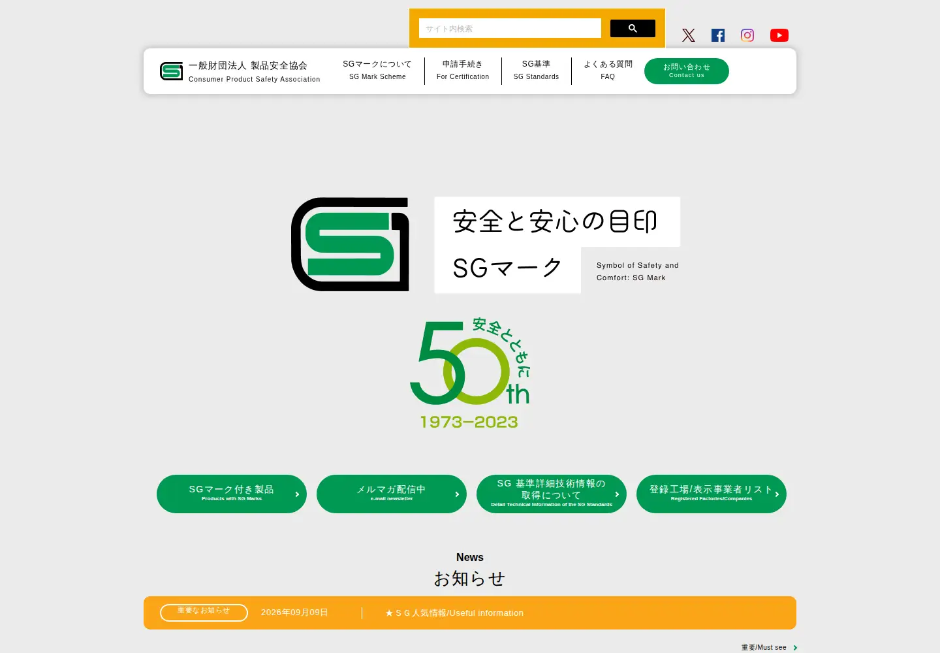The width and height of the screenshot is (940, 653).
Task: Open the SG Mark Scheme menu
Action: pyautogui.click(x=377, y=71)
